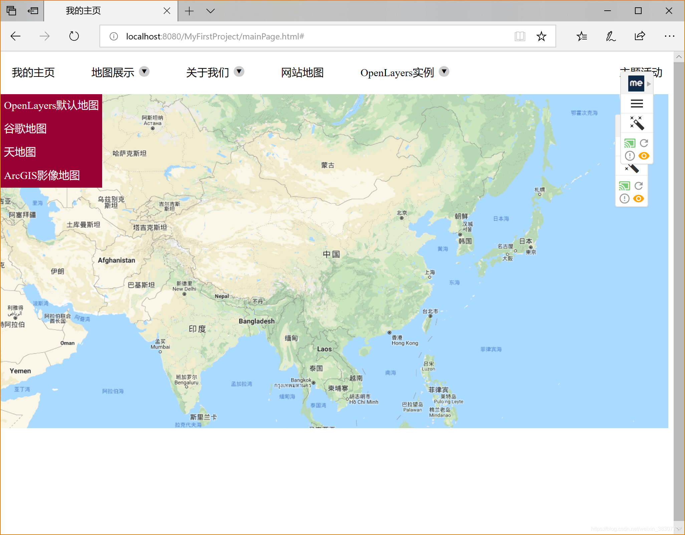Refresh the page with reload button

coord(74,36)
